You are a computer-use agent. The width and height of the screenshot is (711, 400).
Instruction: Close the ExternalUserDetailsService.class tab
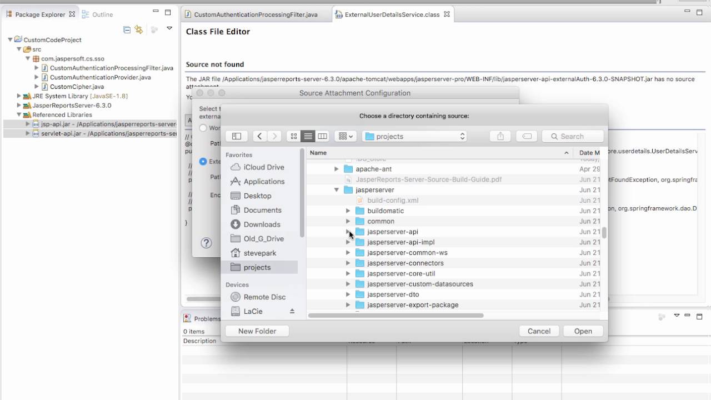pyautogui.click(x=447, y=14)
